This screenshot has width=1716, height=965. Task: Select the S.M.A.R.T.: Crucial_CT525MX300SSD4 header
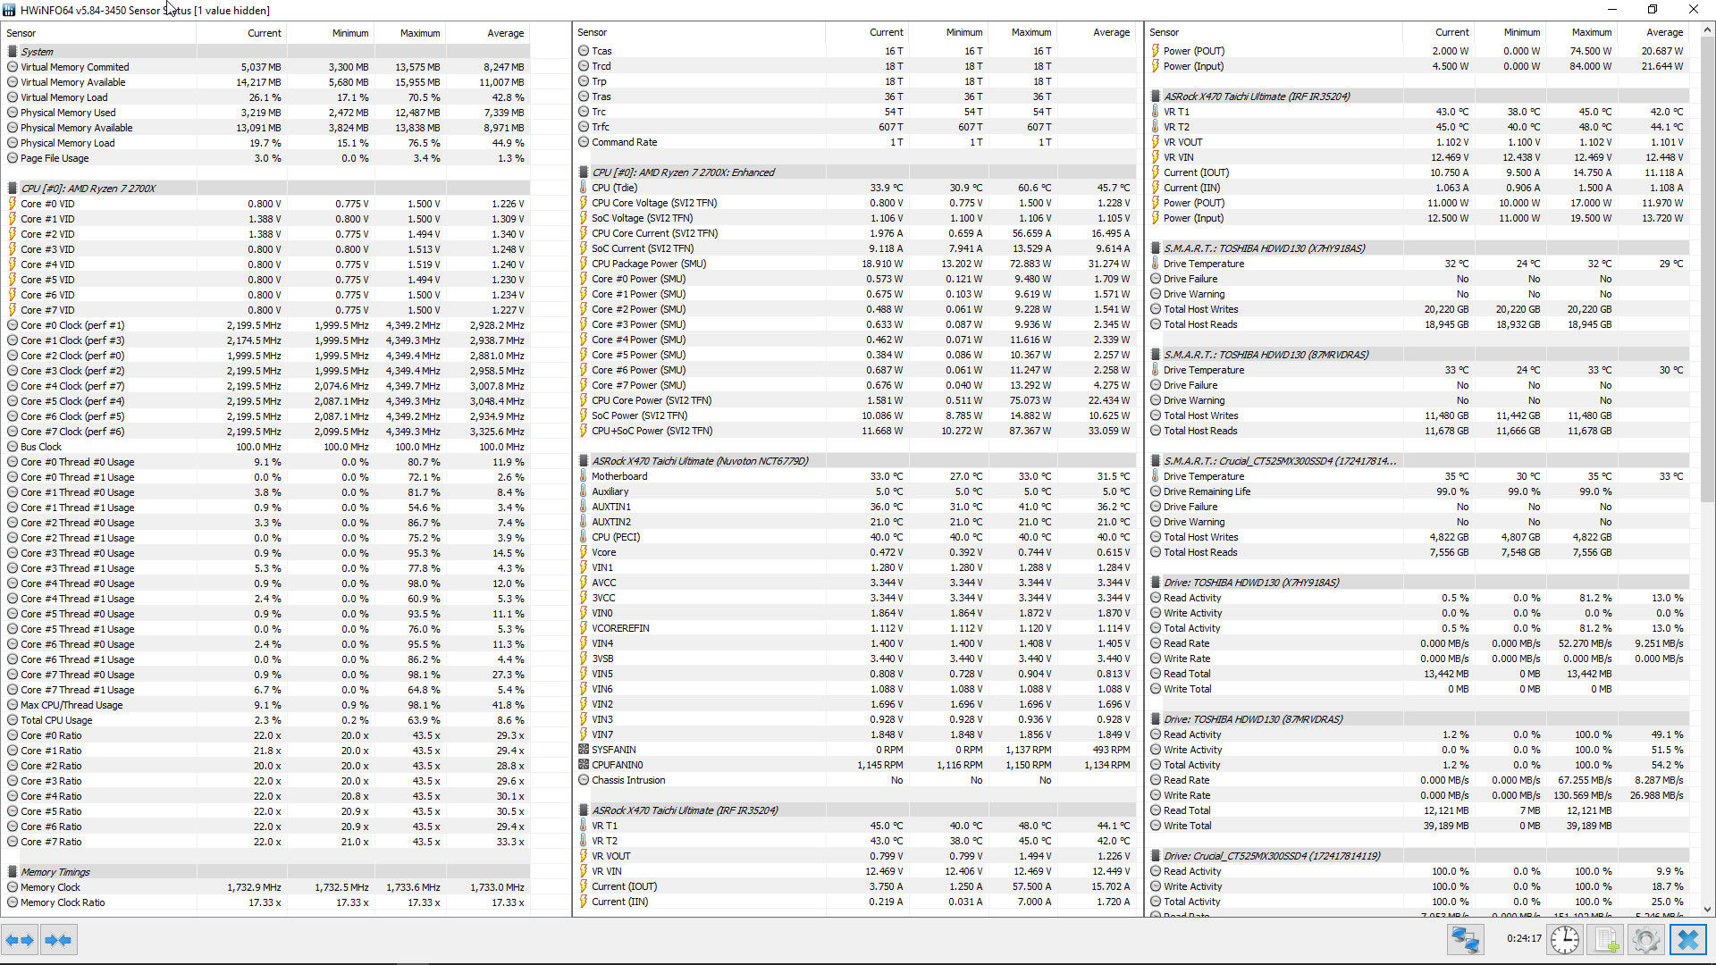[x=1419, y=461]
